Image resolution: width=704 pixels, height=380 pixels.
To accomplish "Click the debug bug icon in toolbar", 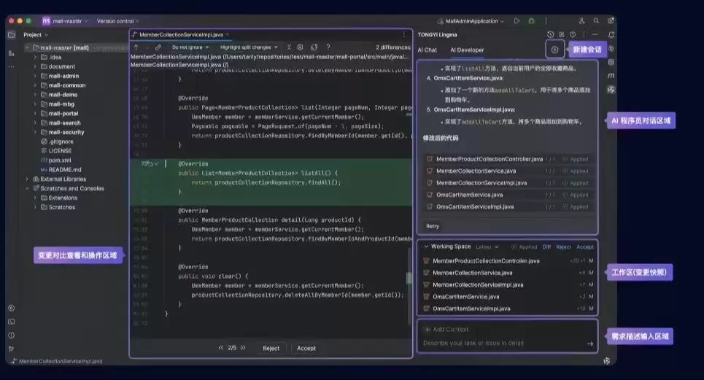I will [x=530, y=21].
